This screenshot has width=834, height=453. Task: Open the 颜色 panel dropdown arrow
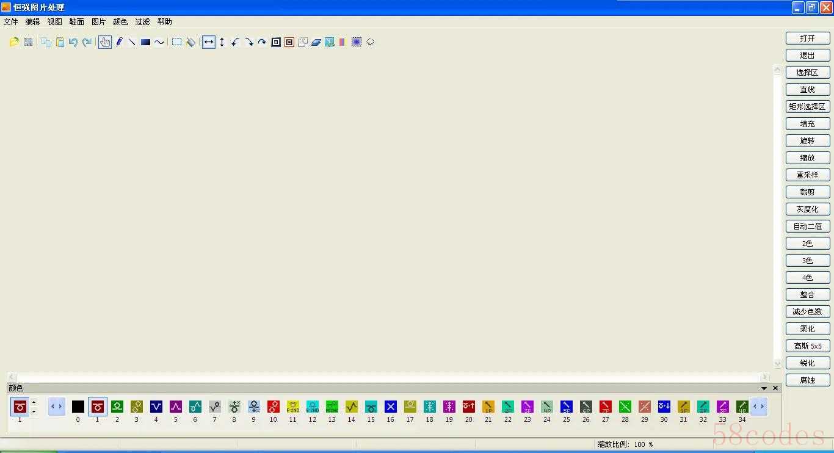764,388
